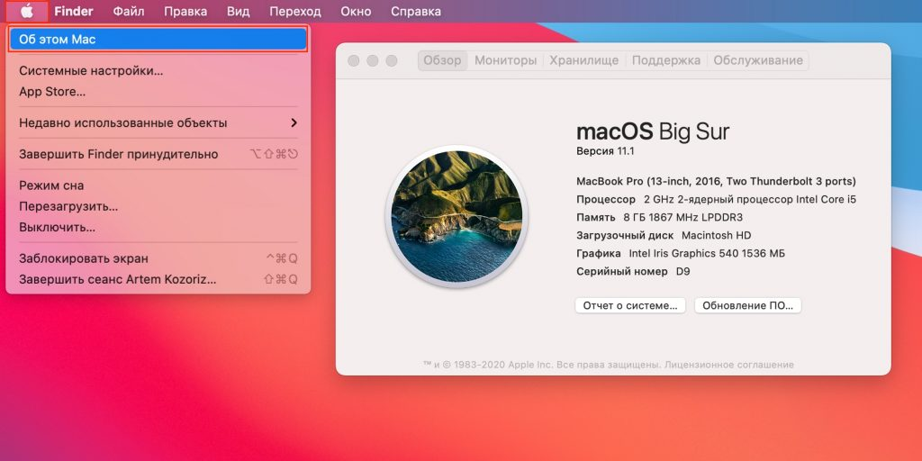The height and width of the screenshot is (461, 922).
Task: Open the Apple logo menu
Action: pyautogui.click(x=27, y=11)
